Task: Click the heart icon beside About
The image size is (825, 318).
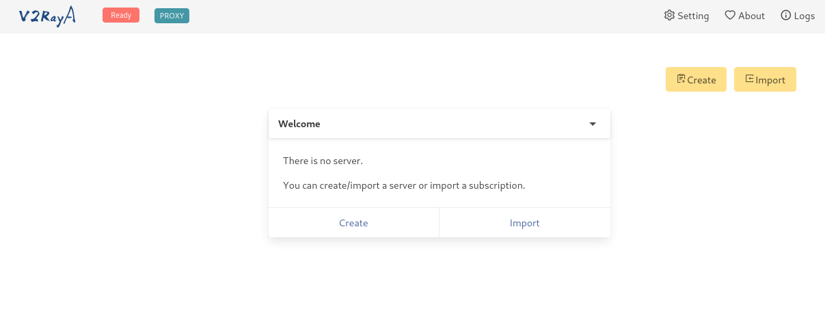Action: coord(730,15)
